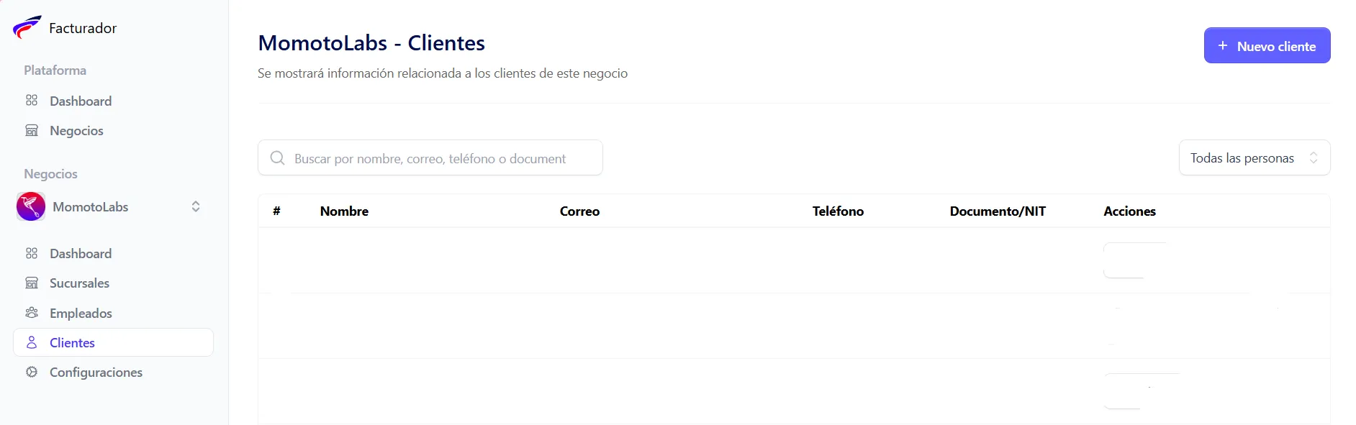This screenshot has width=1356, height=425.
Task: Click the chevron arrows beside MomotoLabs
Action: 196,206
